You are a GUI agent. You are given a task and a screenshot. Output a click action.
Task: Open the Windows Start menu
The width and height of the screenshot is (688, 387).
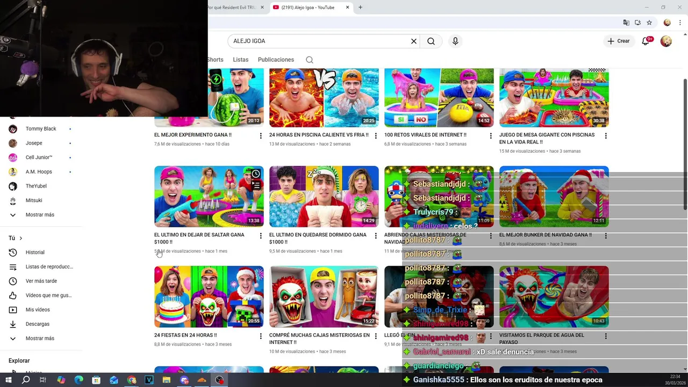[8, 380]
